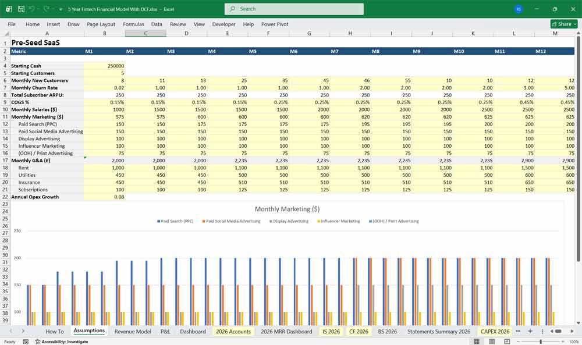This screenshot has height=345, width=582.
Task: Open the Formulas ribbon tab
Action: tap(134, 24)
